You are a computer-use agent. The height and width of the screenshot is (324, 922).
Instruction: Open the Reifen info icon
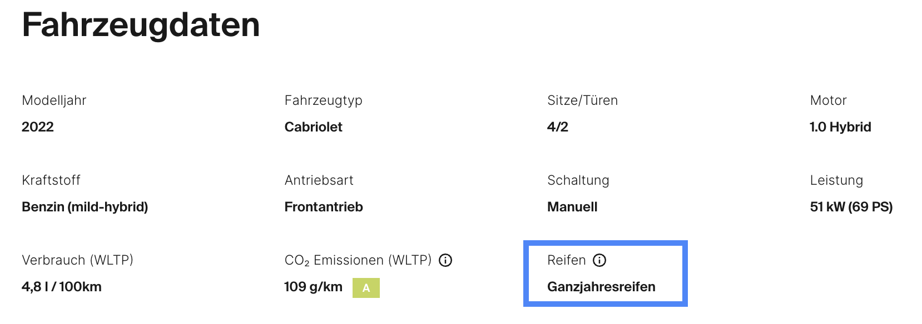coord(599,260)
